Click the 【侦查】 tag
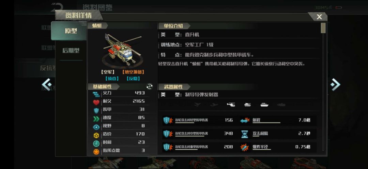The image size is (368, 169). [x=112, y=79]
